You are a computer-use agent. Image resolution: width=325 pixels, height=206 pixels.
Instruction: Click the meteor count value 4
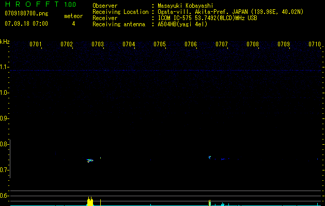73,24
